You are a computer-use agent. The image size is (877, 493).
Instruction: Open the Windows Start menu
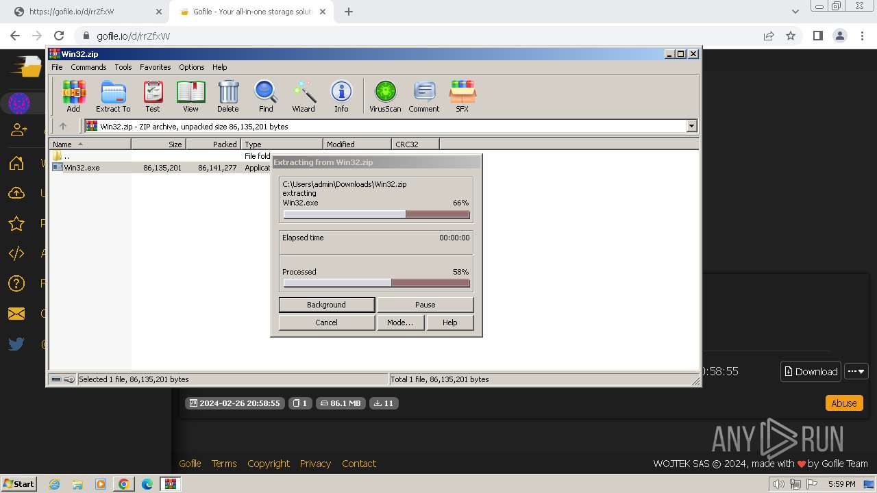pos(19,484)
